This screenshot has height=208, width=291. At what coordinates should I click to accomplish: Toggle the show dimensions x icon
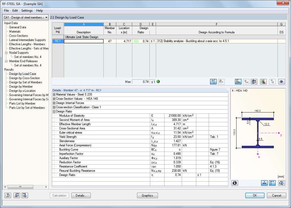point(264,183)
